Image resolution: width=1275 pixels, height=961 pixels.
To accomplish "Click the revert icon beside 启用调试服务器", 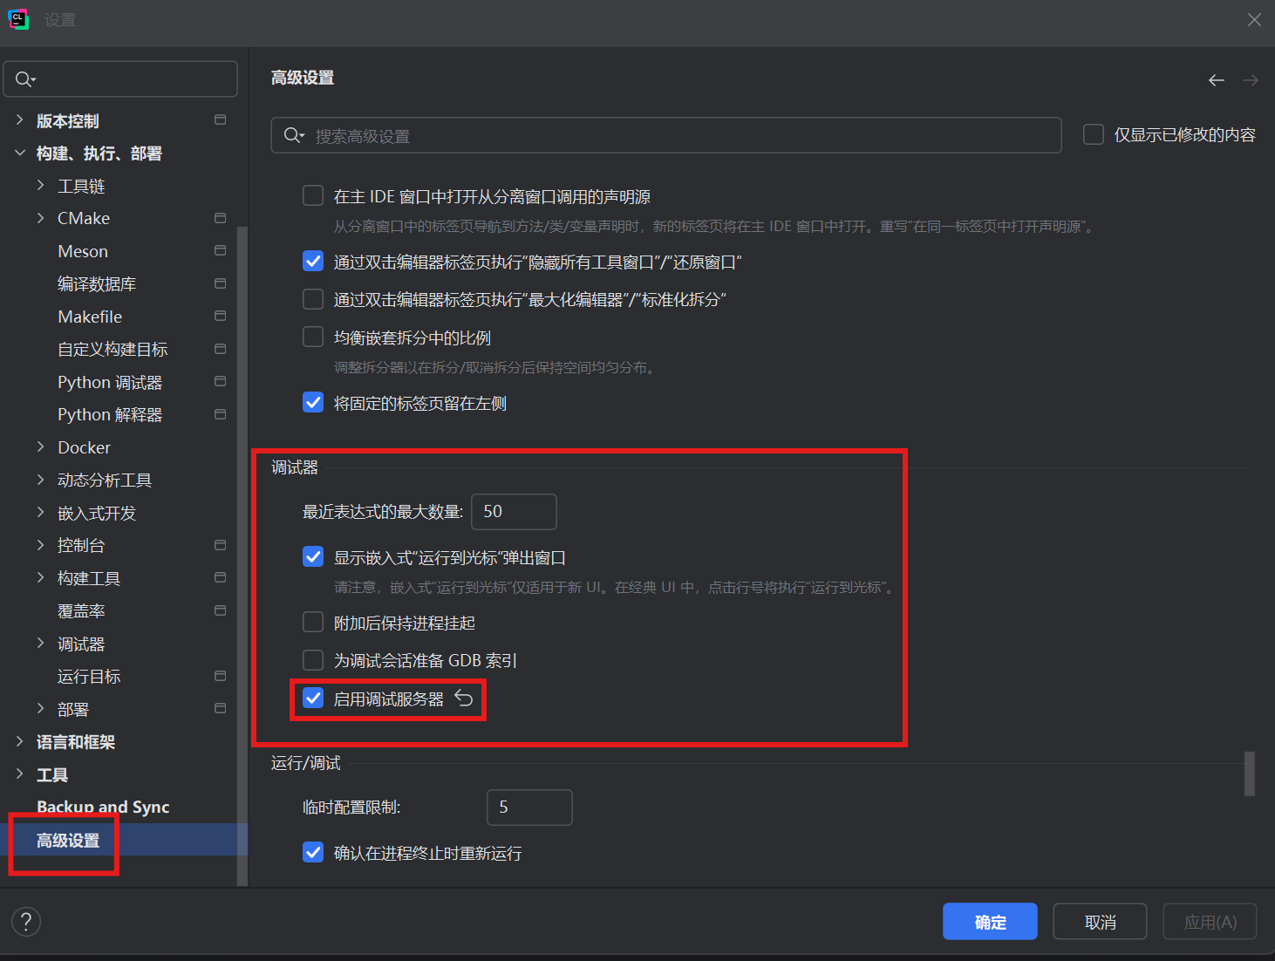I will coord(463,698).
